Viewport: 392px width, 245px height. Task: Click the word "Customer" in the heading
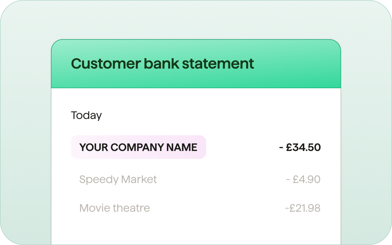105,63
